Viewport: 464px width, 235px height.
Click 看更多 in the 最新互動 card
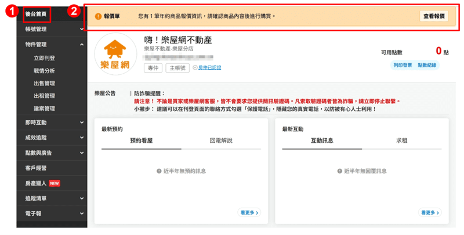click(430, 212)
